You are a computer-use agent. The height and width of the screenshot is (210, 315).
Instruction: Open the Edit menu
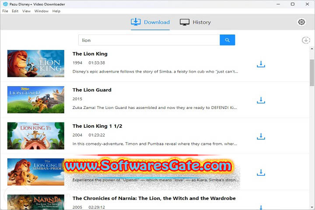(x=15, y=11)
